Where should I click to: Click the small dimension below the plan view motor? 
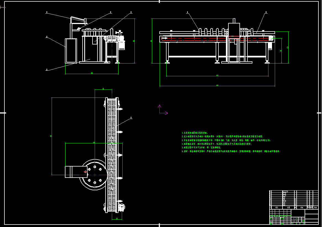coord(117,219)
